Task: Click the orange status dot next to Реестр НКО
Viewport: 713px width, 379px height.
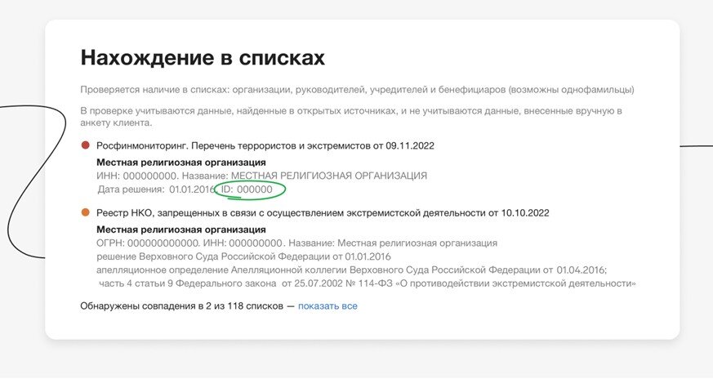Action: coord(85,212)
